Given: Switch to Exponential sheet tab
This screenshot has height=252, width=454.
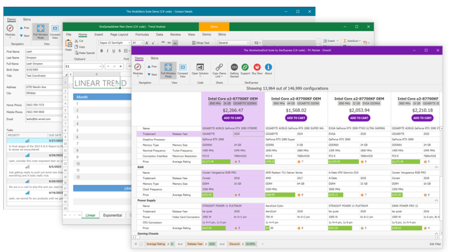Looking at the screenshot, I should point(113,215).
